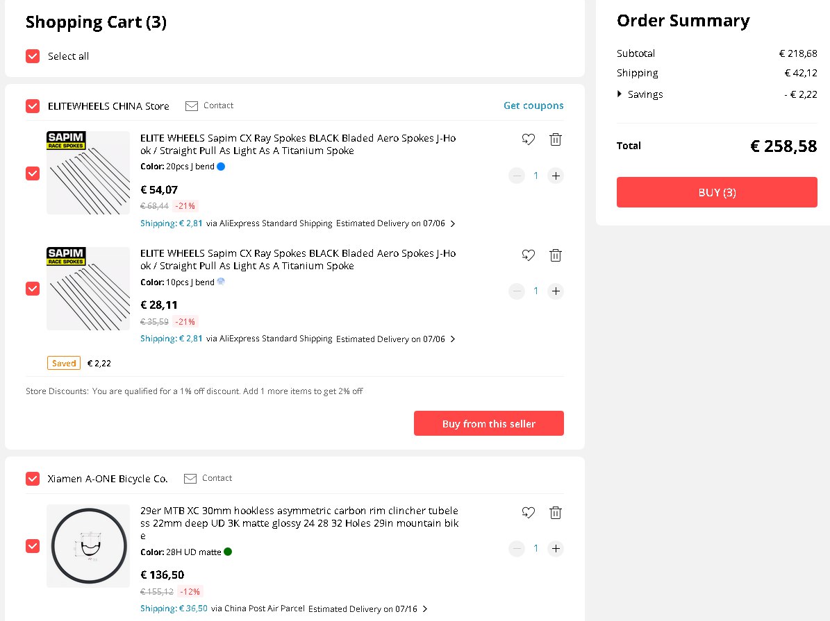Screen dimensions: 830x621
Task: Add carbon rim to wishlist heart
Action: point(529,513)
